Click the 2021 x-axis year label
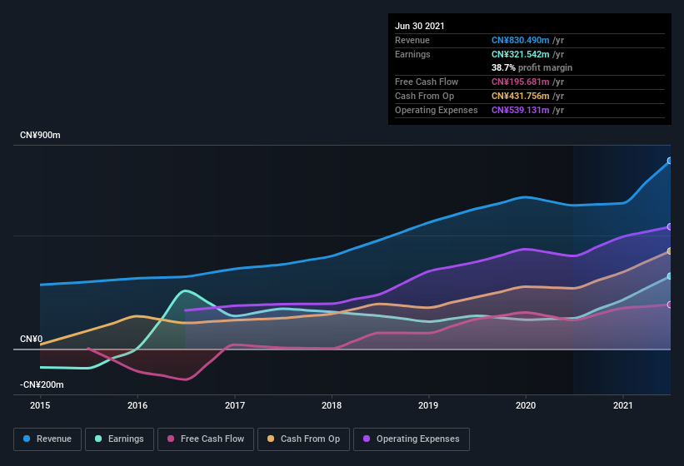Screen dimensions: 684x466 [622, 405]
